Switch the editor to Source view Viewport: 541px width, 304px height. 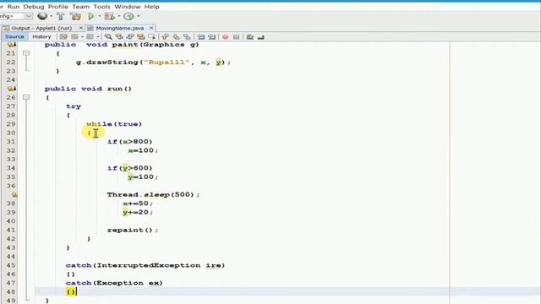[14, 36]
